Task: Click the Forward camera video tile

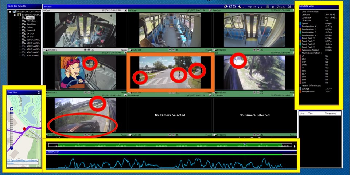Action: pyautogui.click(x=170, y=72)
